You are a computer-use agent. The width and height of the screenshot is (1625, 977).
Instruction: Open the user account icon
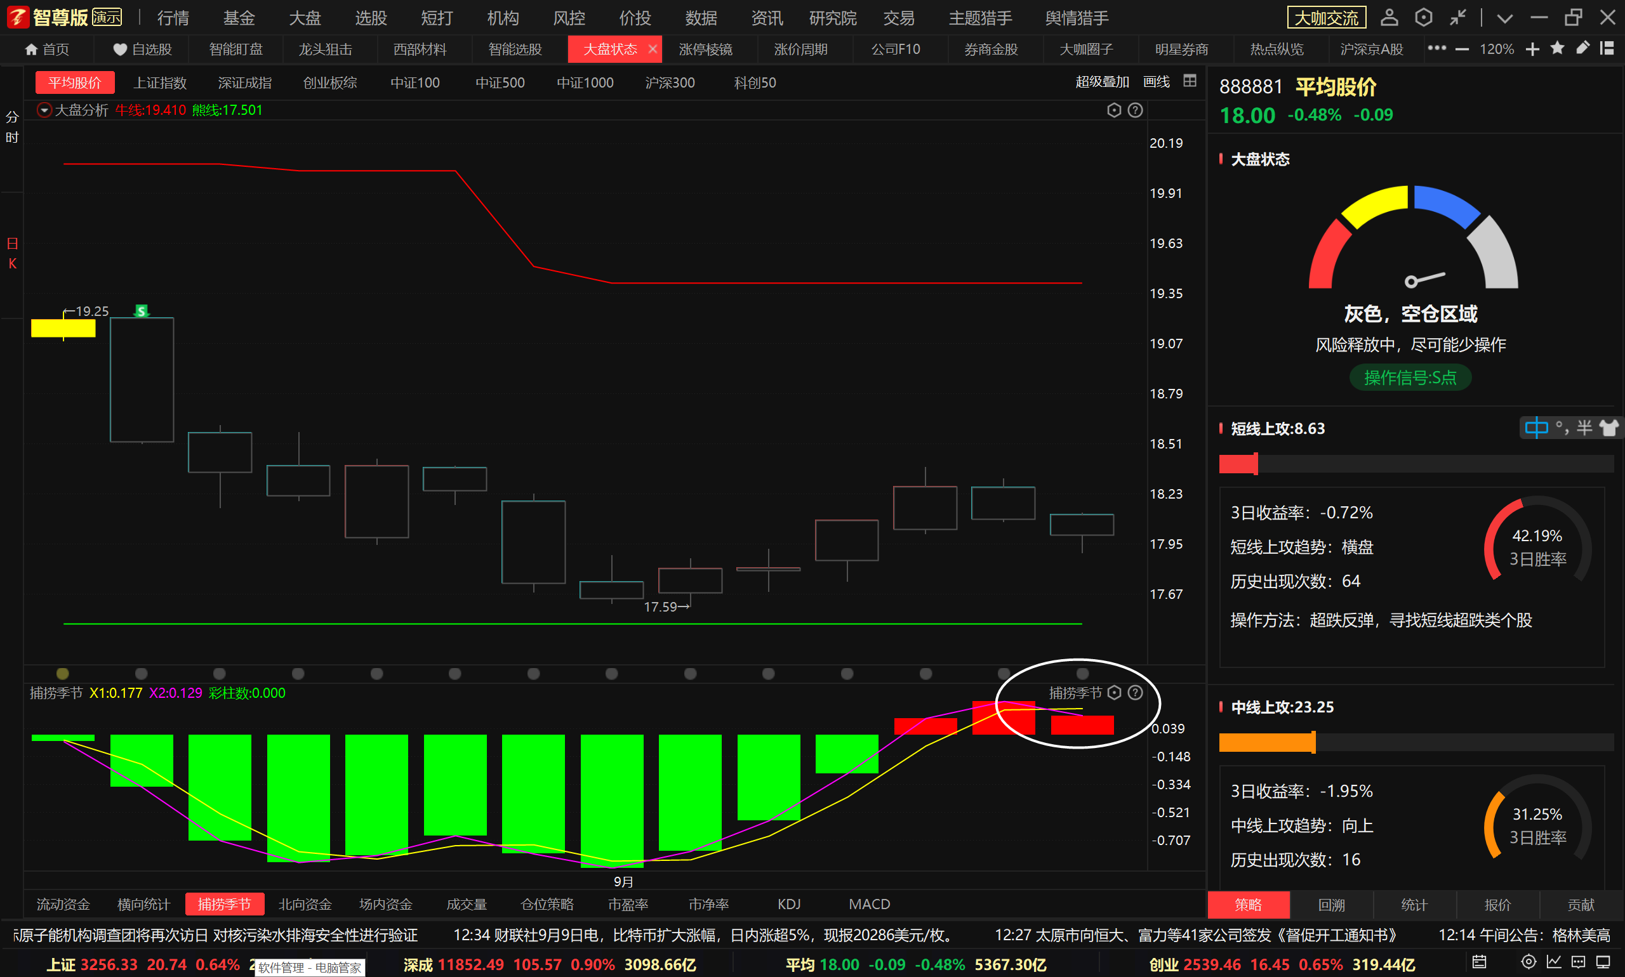tap(1390, 17)
